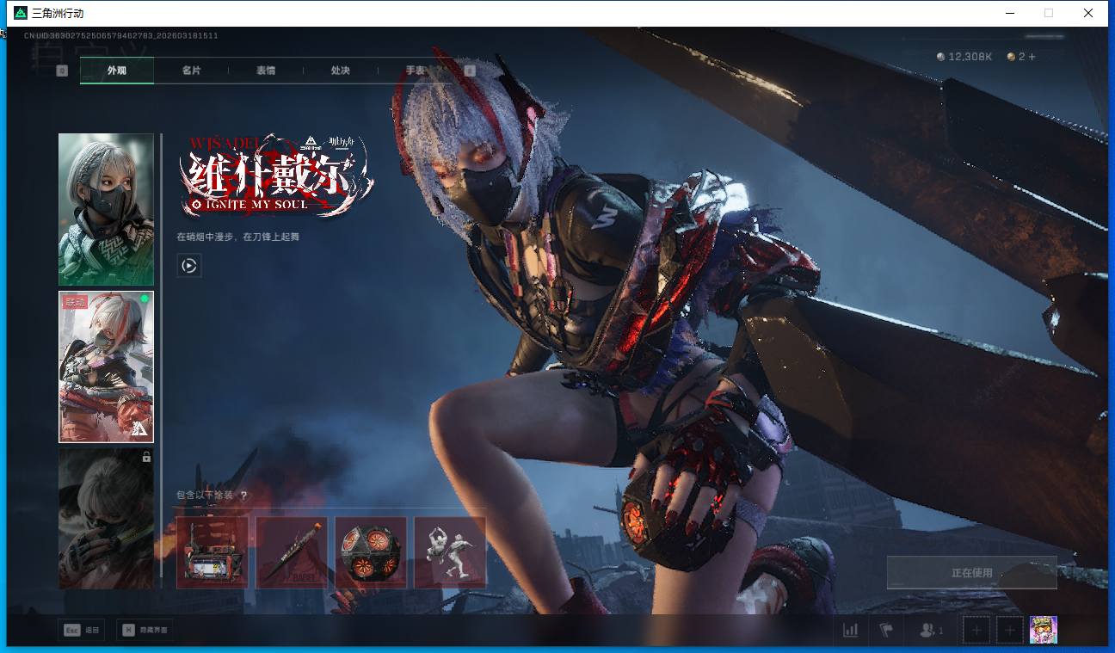
Task: Click the 三角洲行动 window title icon
Action: coord(21,13)
